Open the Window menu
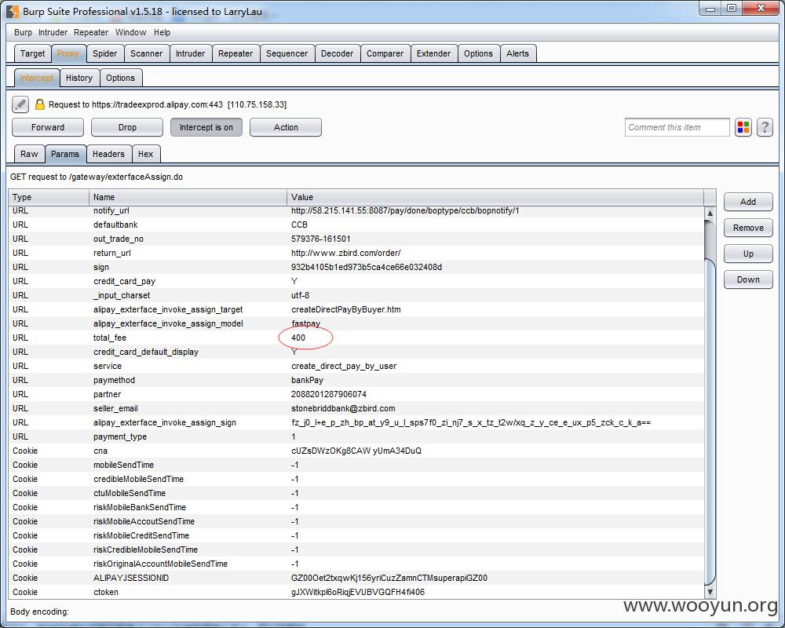Screen dimensions: 785x628 click(x=130, y=32)
